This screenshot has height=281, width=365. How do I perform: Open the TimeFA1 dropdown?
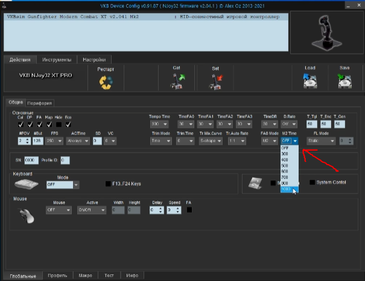[x=205, y=124]
